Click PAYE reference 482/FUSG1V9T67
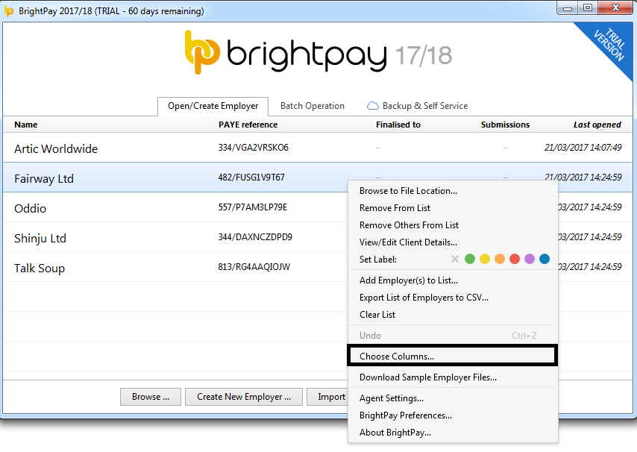 pyautogui.click(x=251, y=178)
